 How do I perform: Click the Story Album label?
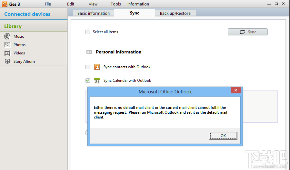[x=24, y=61]
